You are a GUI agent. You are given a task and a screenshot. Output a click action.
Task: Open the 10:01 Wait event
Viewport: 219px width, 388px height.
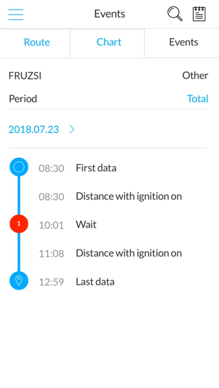pos(109,225)
